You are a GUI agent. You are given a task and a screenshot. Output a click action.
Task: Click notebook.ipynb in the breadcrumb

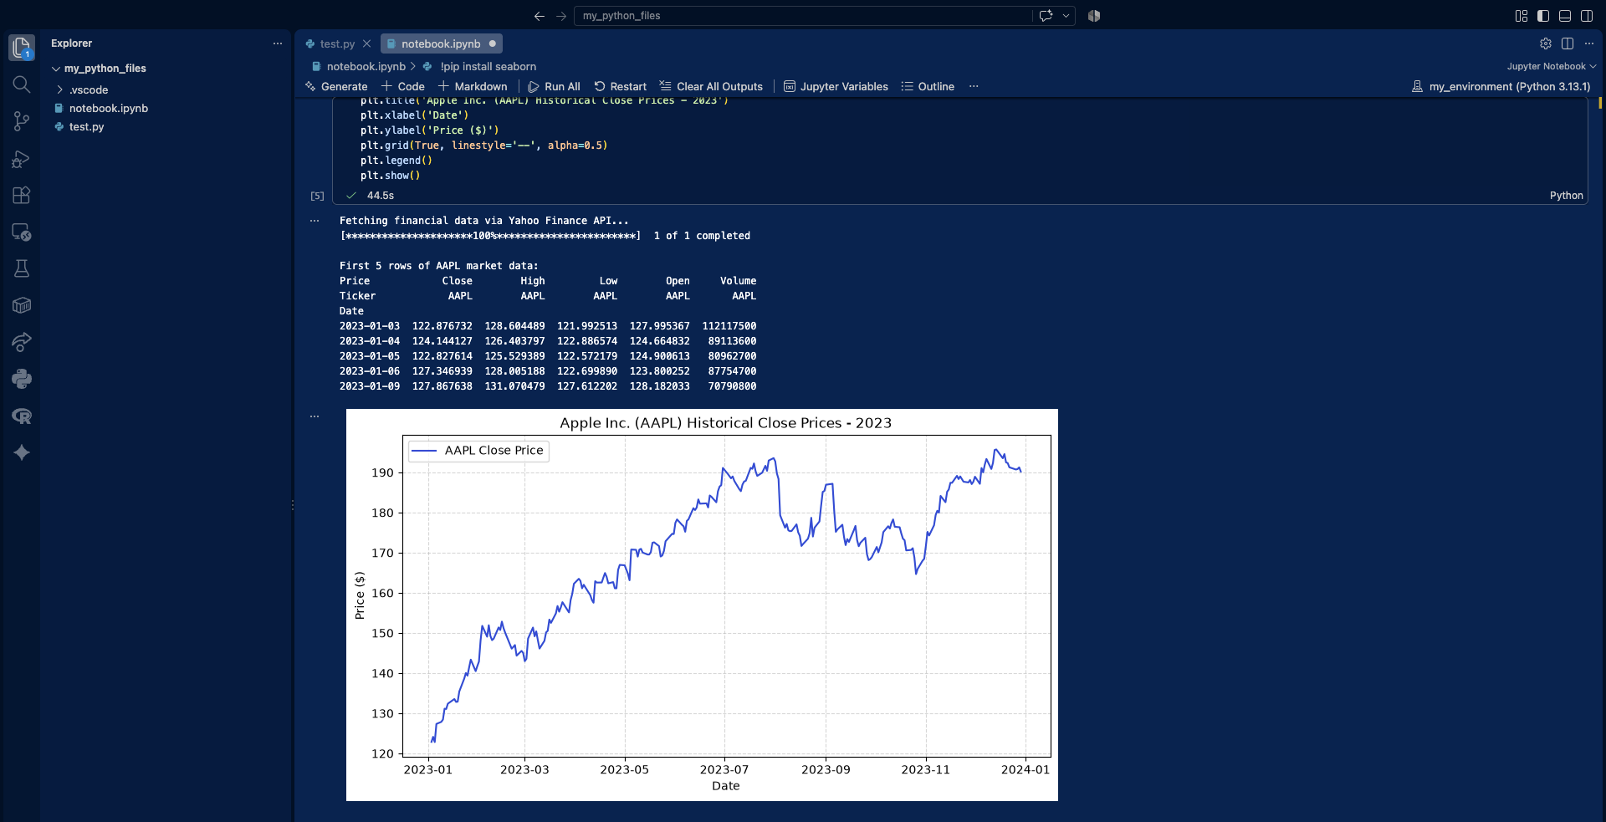pos(366,66)
